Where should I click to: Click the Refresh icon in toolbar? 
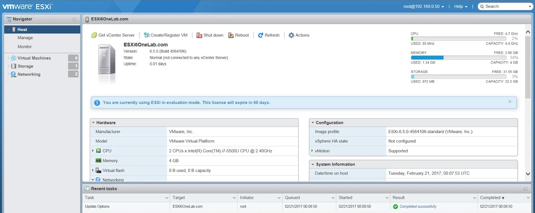tap(260, 35)
